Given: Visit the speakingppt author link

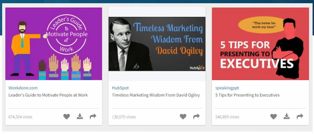Looking at the screenshot, I should click(x=227, y=88).
